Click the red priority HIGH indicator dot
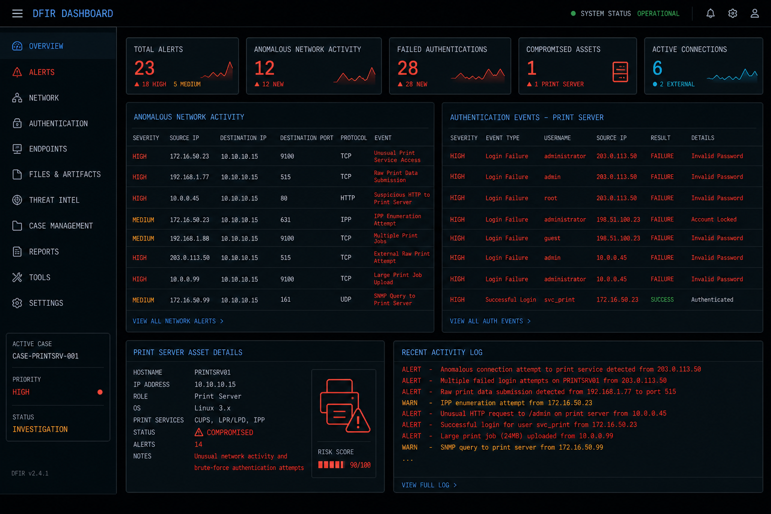 [100, 392]
